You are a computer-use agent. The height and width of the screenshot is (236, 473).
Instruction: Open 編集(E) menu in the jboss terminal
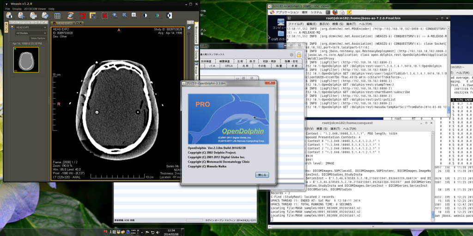tap(312, 24)
